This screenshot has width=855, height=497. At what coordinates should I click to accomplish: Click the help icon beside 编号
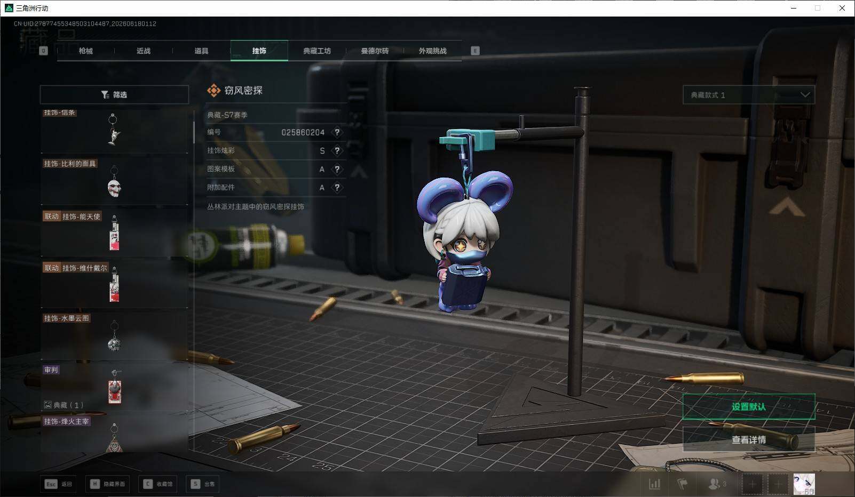[x=337, y=132]
